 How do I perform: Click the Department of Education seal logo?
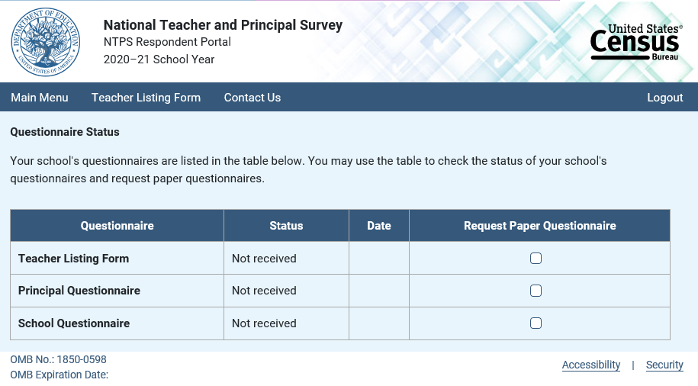click(x=45, y=42)
